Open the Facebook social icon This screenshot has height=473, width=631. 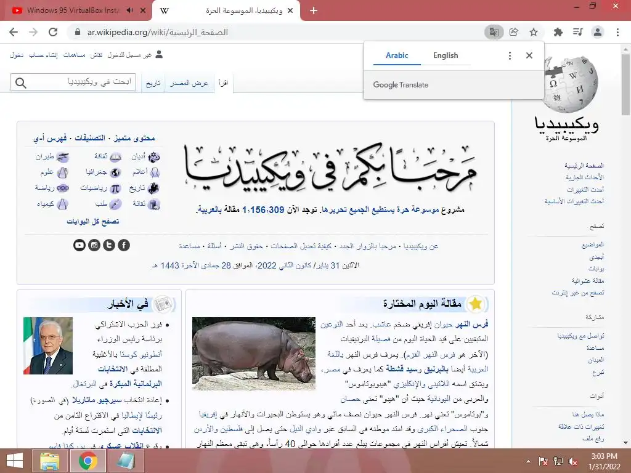(124, 245)
